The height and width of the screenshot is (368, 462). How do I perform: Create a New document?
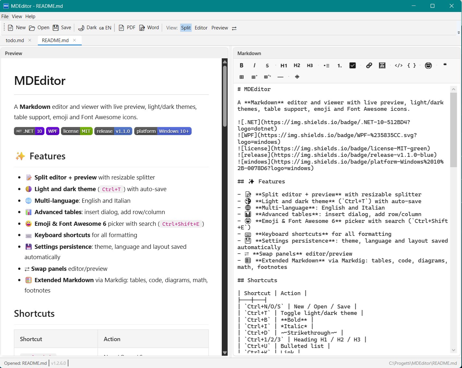click(17, 28)
